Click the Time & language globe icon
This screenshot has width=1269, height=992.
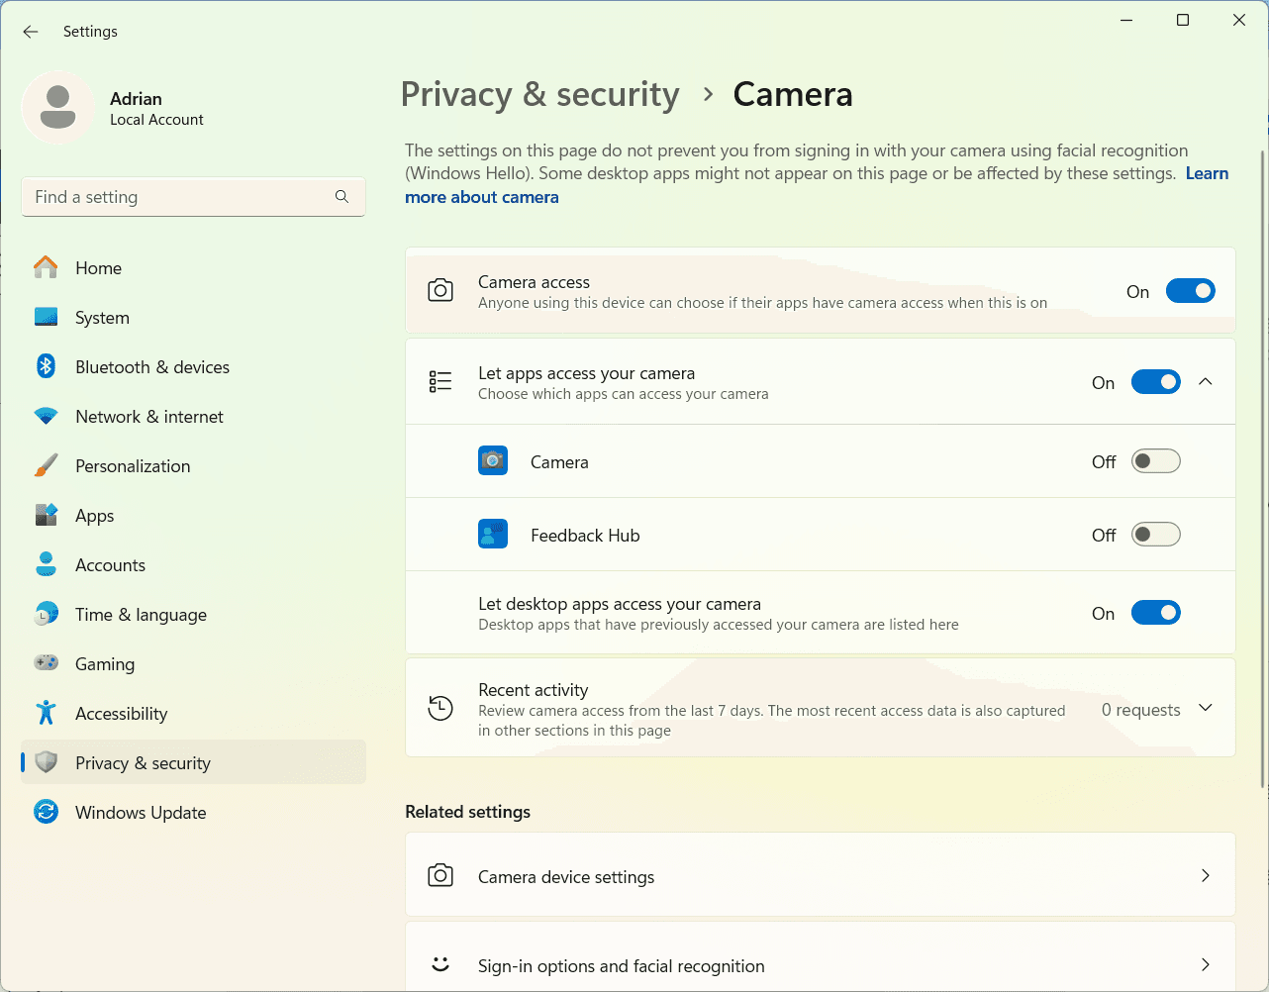tap(46, 614)
